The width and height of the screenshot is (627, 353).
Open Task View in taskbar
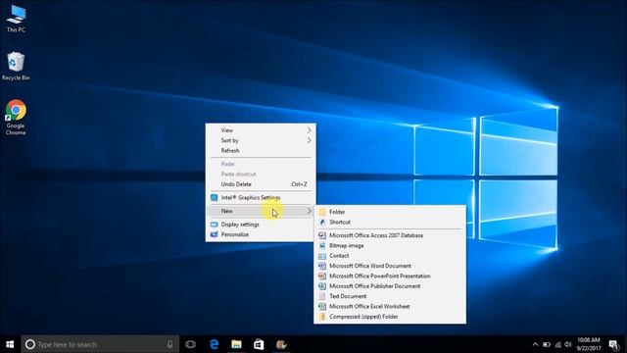[x=191, y=344]
